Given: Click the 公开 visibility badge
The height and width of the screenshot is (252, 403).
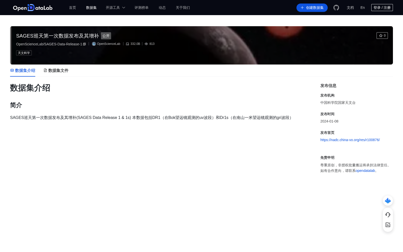Looking at the screenshot, I should click(x=106, y=36).
